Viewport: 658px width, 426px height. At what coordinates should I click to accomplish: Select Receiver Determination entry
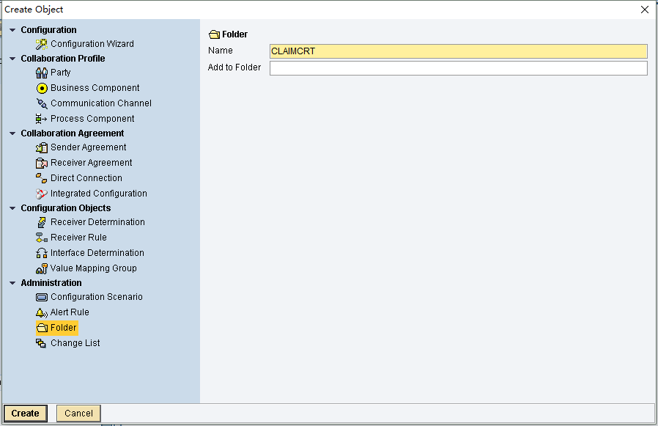click(x=97, y=222)
